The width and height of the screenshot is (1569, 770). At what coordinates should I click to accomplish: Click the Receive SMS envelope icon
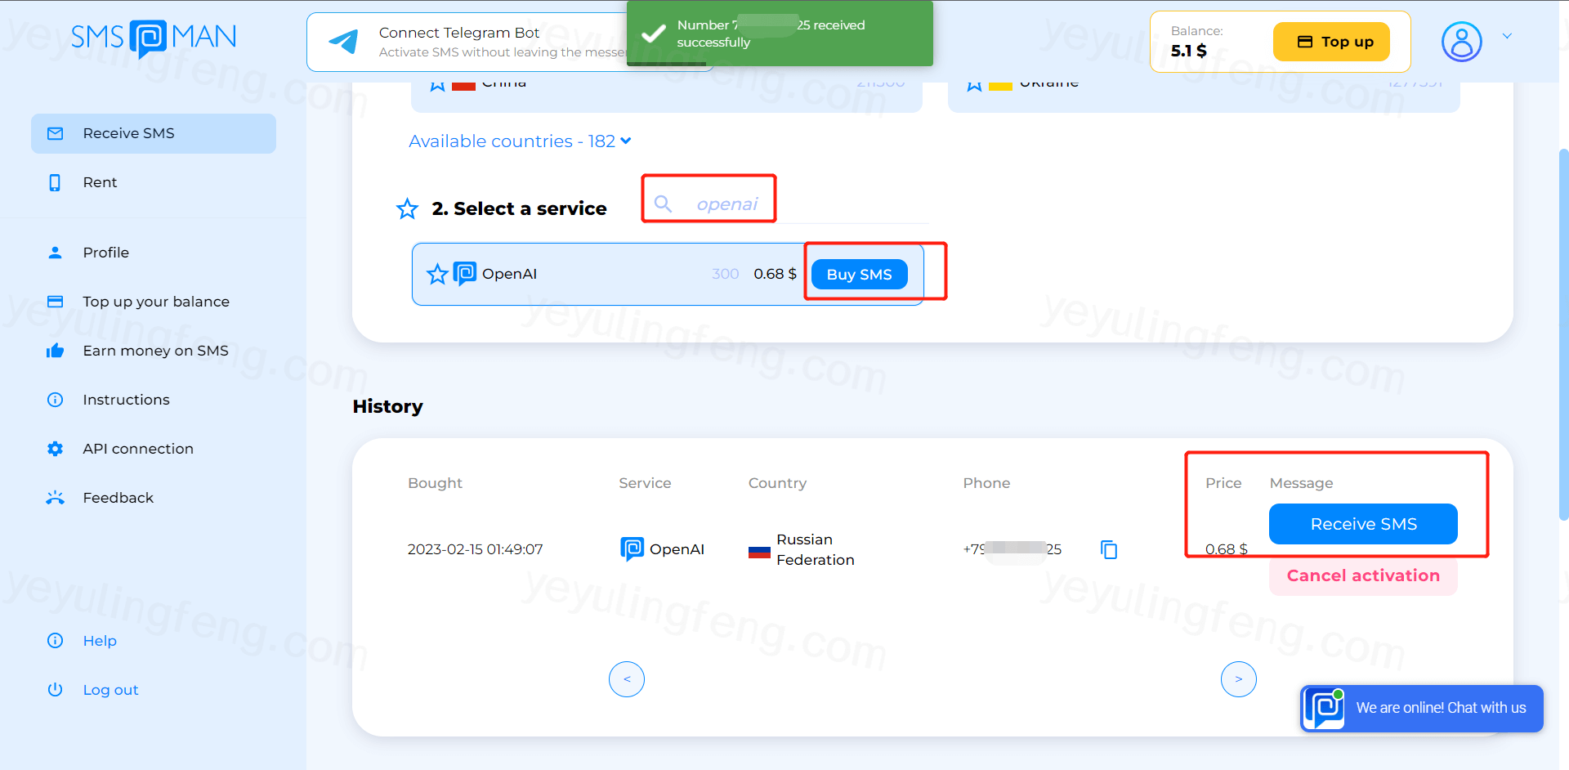click(x=55, y=133)
